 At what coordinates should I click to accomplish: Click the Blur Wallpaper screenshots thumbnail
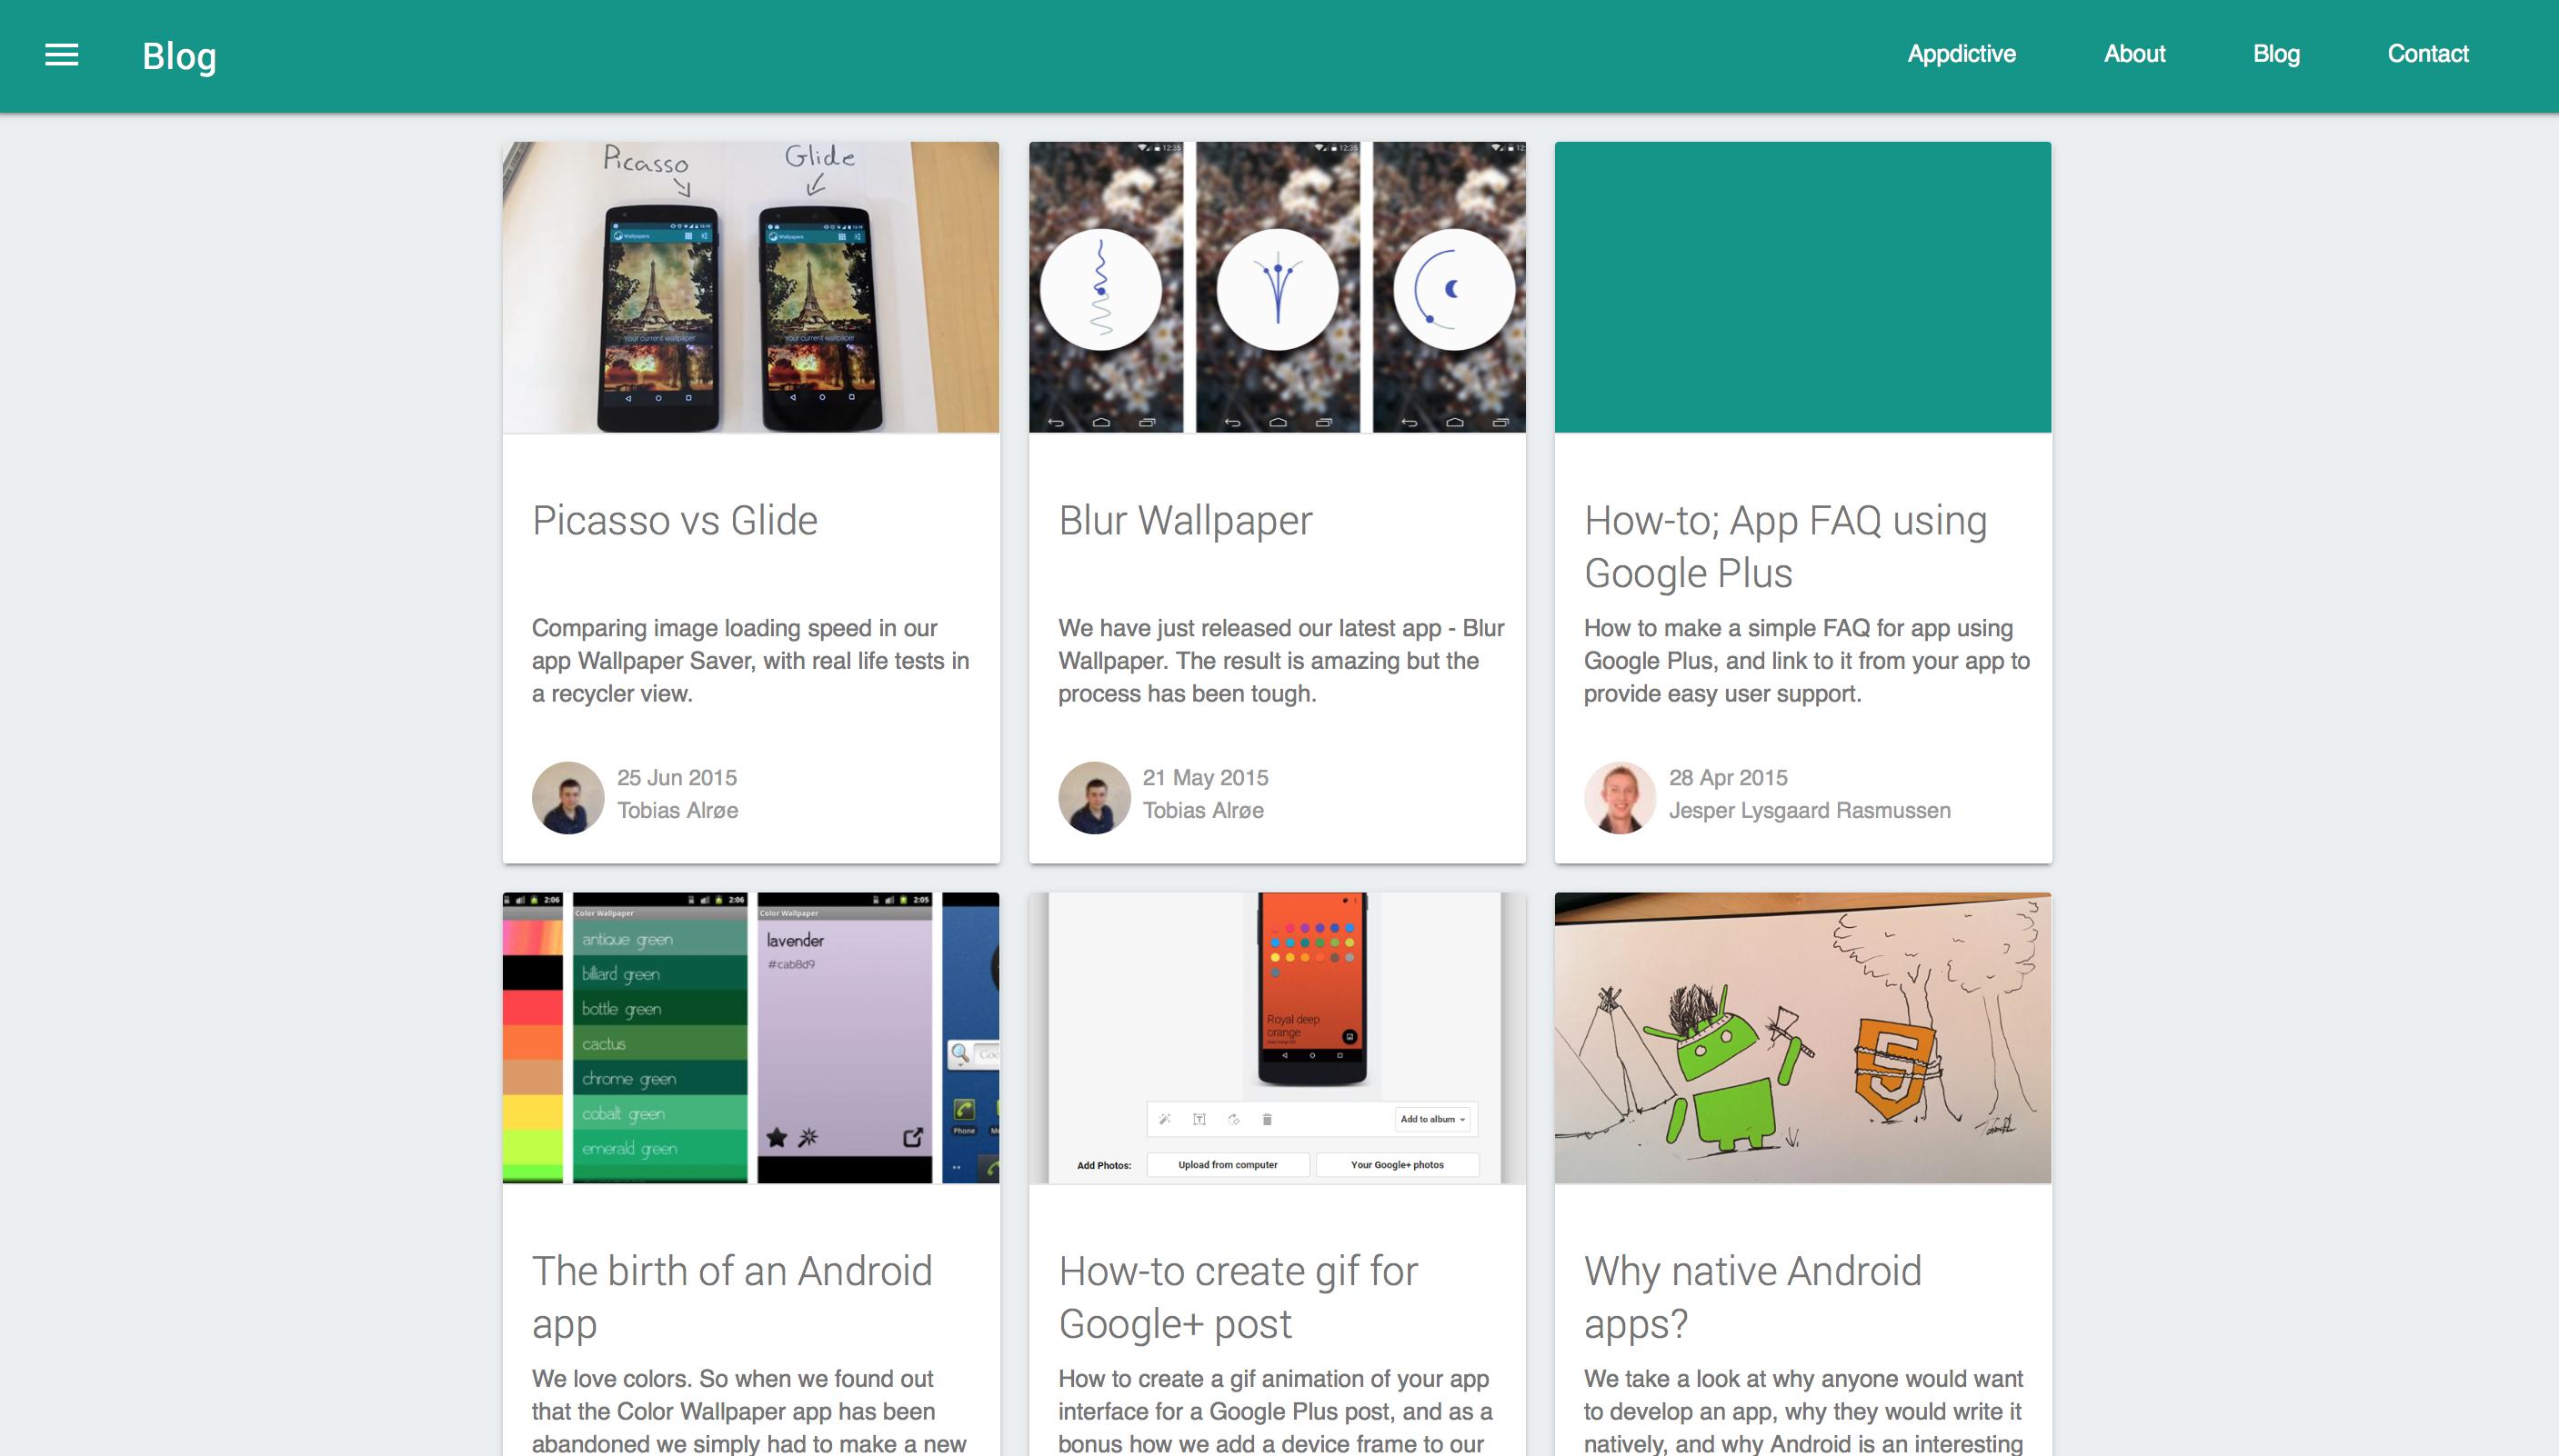pyautogui.click(x=1277, y=287)
